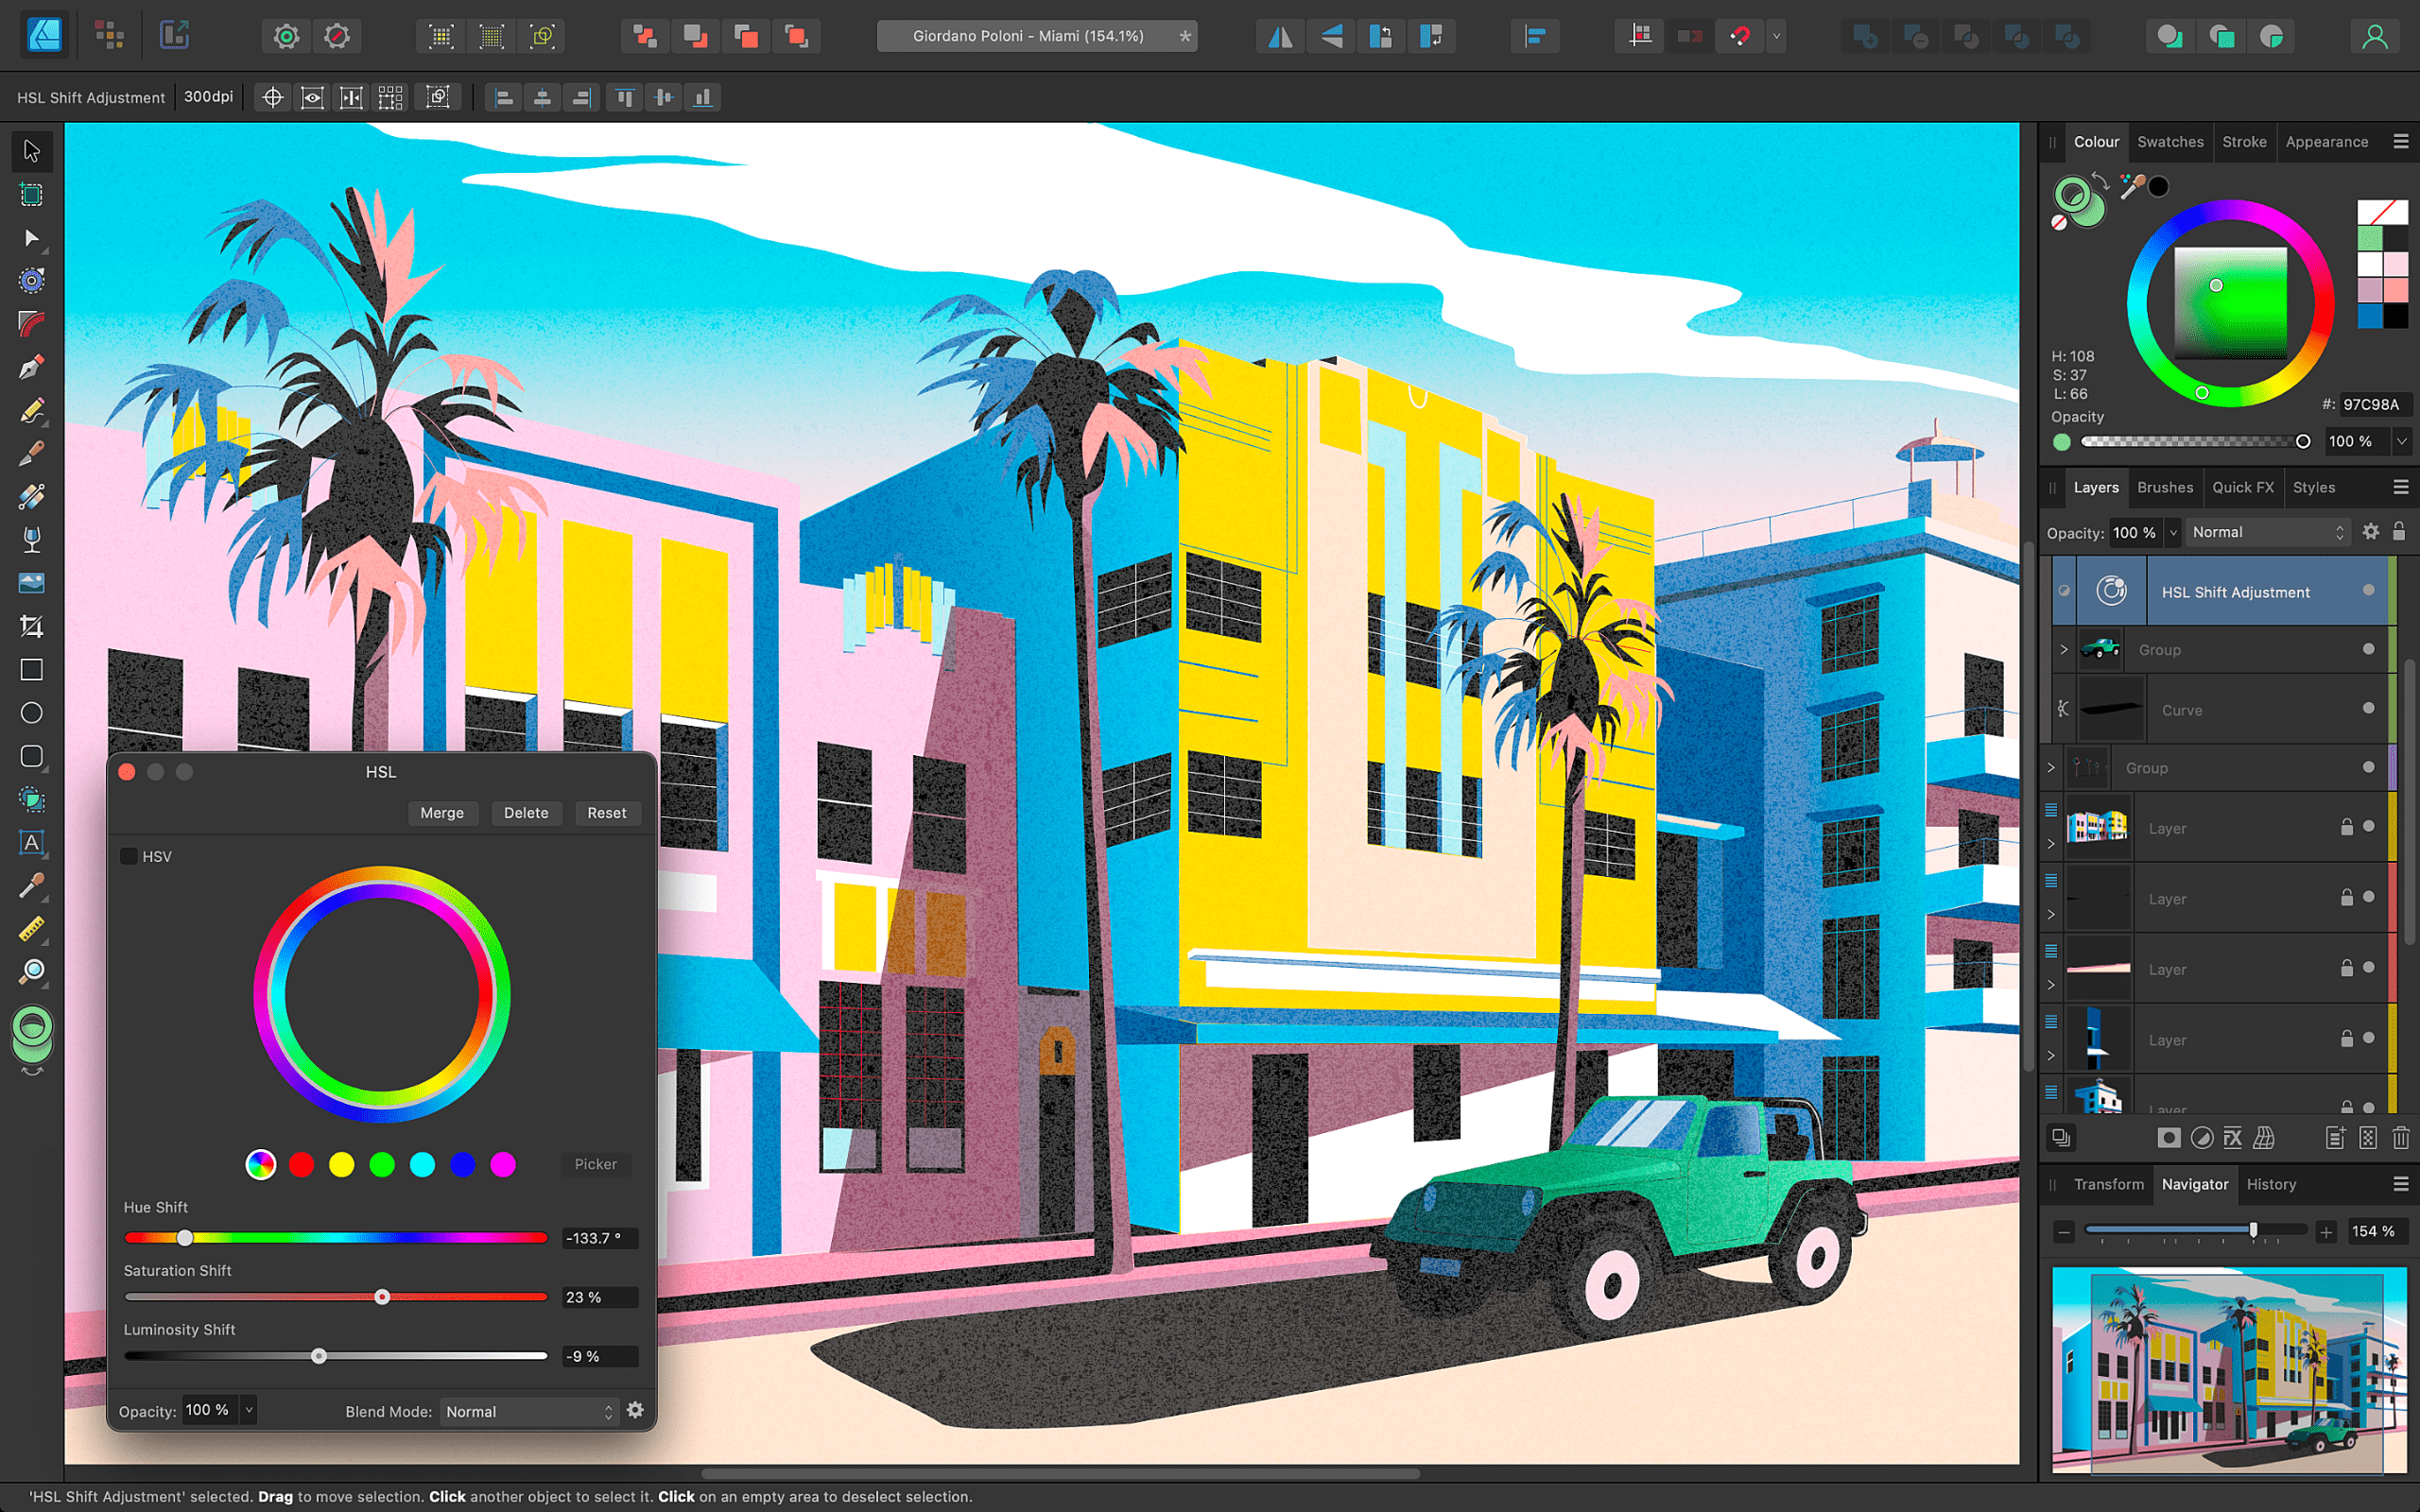Click the Reset button in HSL panel
Viewport: 2420px width, 1512px height.
tap(605, 814)
